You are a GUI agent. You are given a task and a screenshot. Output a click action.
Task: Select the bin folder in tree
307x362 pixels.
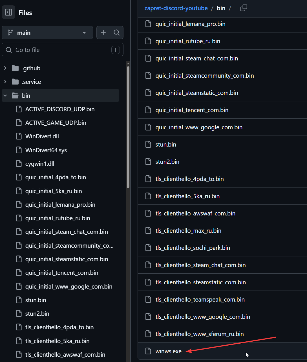60,95
